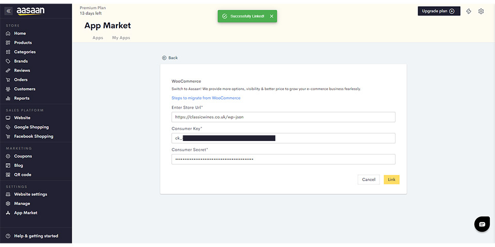Image resolution: width=495 pixels, height=247 pixels.
Task: Click the Products grid icon
Action: (x=8, y=43)
